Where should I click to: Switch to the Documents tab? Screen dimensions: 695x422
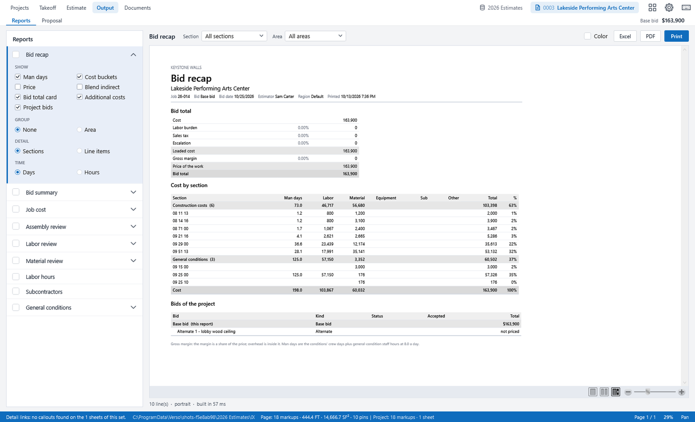[138, 8]
